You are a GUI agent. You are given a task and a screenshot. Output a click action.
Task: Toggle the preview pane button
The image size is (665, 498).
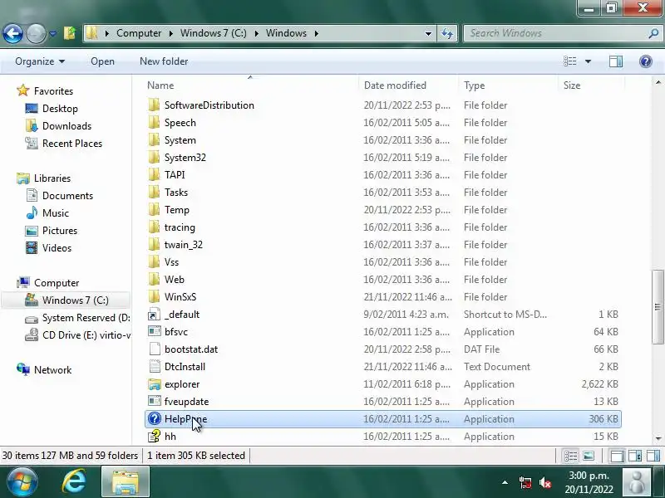(616, 61)
